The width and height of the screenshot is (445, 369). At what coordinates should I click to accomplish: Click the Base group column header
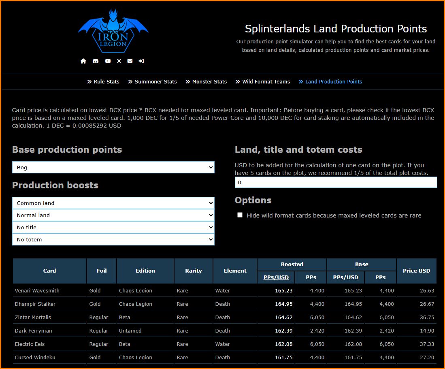click(362, 264)
